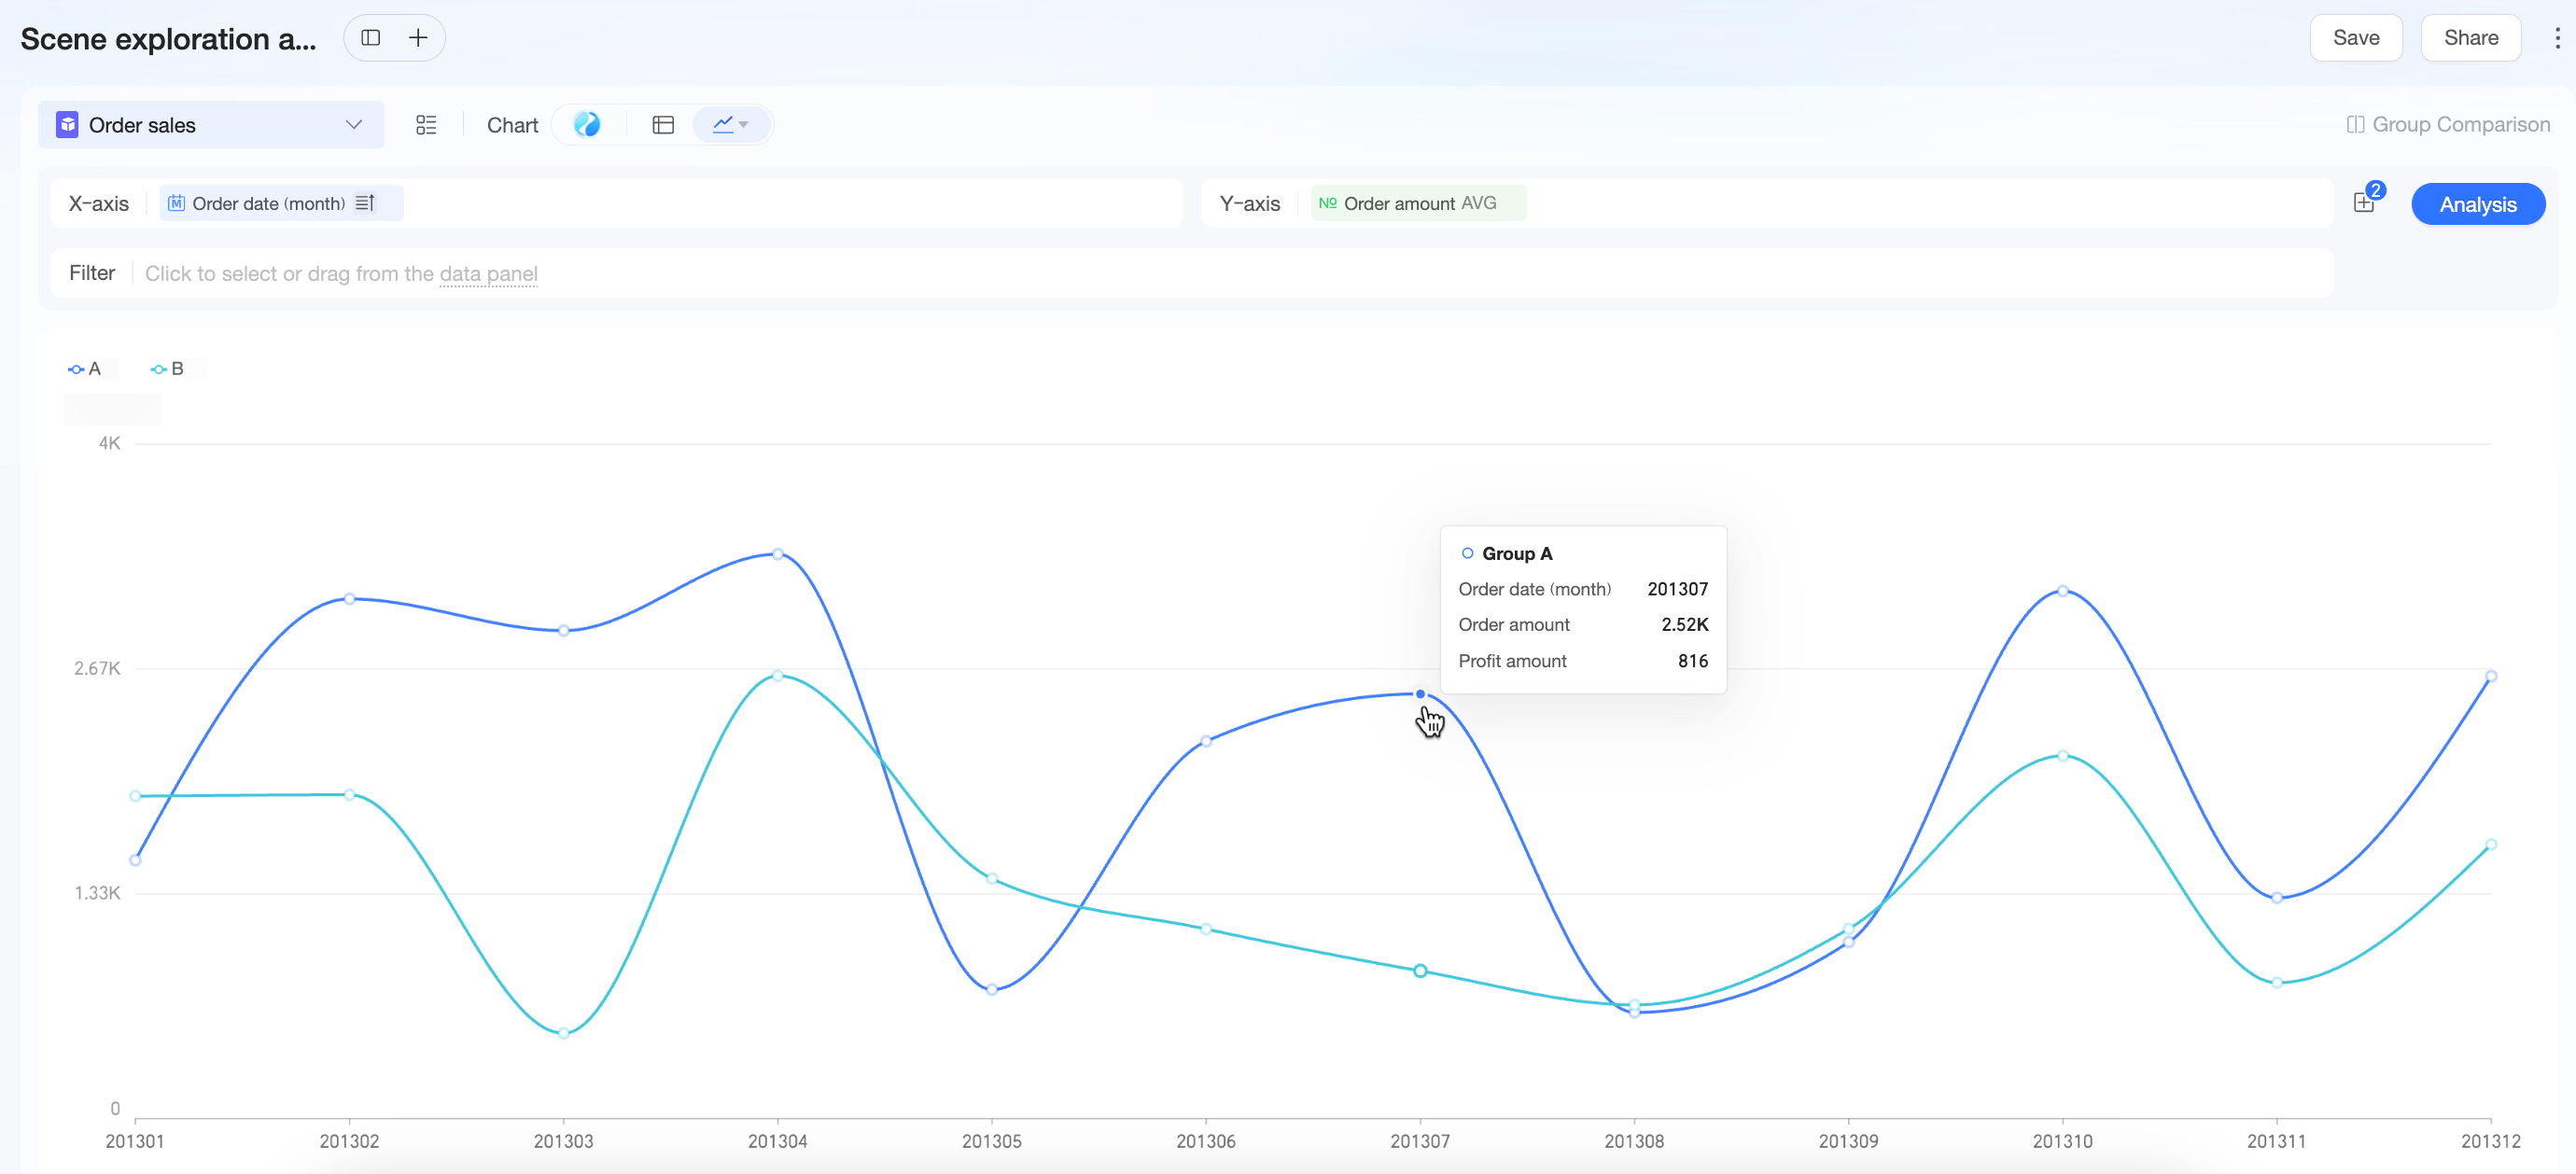Select the smart chart pie icon
This screenshot has width=2576, height=1174.
pos(587,124)
